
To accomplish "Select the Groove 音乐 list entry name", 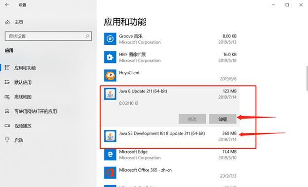I will (131, 36).
